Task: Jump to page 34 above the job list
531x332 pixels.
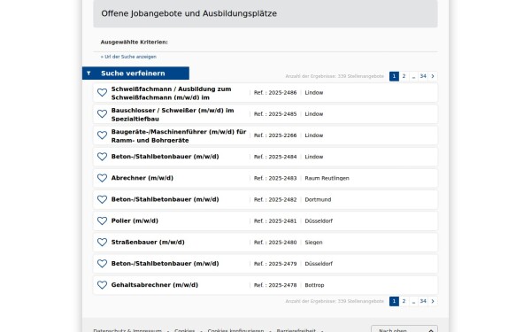Action: tap(423, 76)
